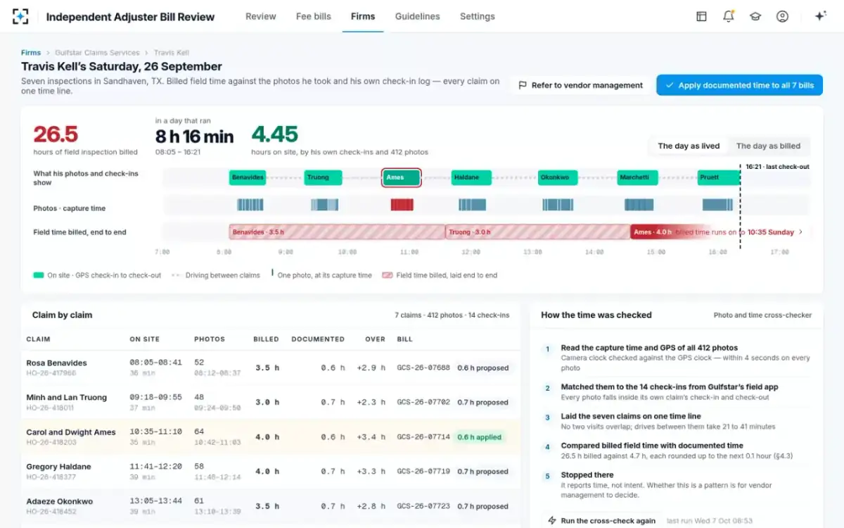Open the Settings tab

(478, 16)
